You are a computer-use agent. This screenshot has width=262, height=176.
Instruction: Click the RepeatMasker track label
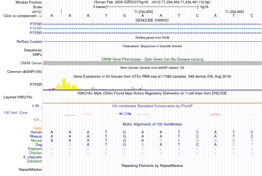[x=30, y=169]
